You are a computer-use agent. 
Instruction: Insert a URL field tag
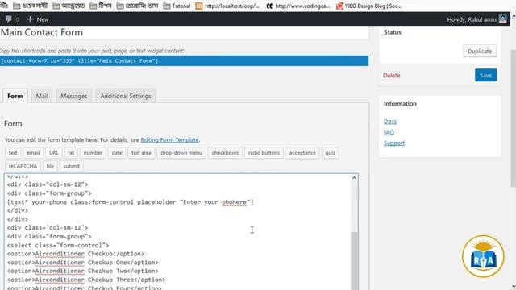coord(54,153)
